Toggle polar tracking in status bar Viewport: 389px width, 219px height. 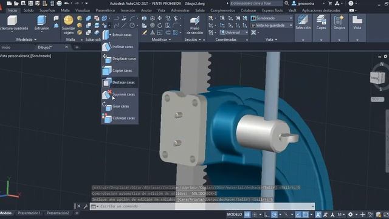[x=274, y=215]
